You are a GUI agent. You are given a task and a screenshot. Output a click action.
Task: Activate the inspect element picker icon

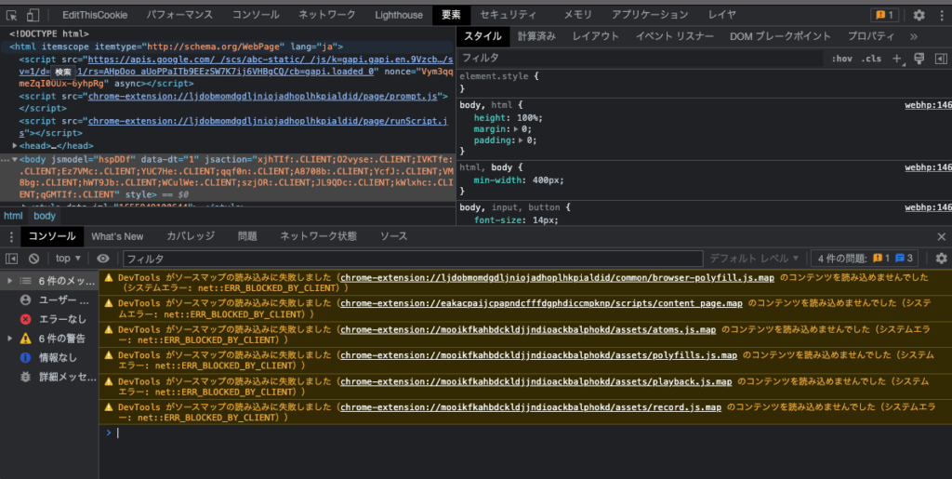pos(11,15)
